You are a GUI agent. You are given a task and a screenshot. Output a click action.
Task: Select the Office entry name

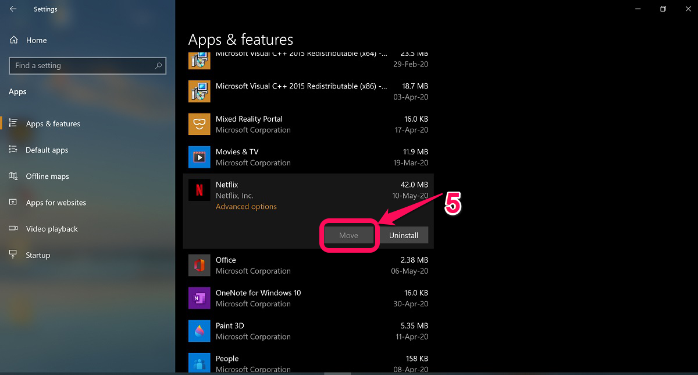click(x=226, y=260)
